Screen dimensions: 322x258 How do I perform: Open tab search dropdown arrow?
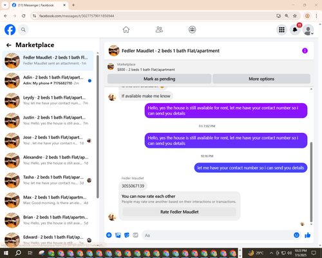coord(5,5)
